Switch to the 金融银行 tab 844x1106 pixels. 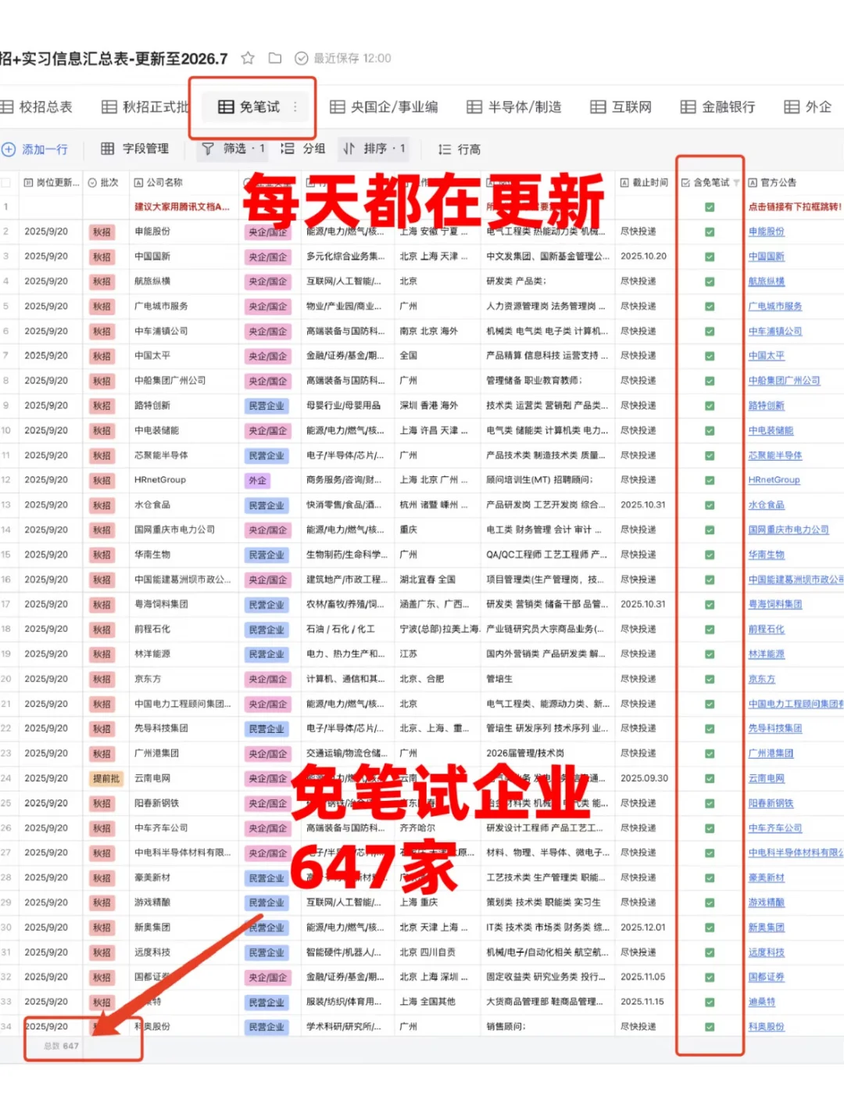point(717,107)
